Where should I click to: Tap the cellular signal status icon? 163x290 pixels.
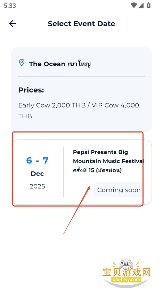pyautogui.click(x=141, y=5)
